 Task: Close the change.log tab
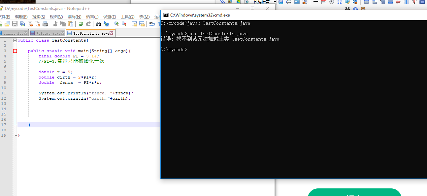pos(25,33)
